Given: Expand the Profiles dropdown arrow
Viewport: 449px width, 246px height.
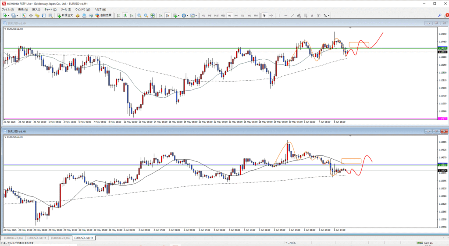Looking at the screenshot, I should pos(17,15).
